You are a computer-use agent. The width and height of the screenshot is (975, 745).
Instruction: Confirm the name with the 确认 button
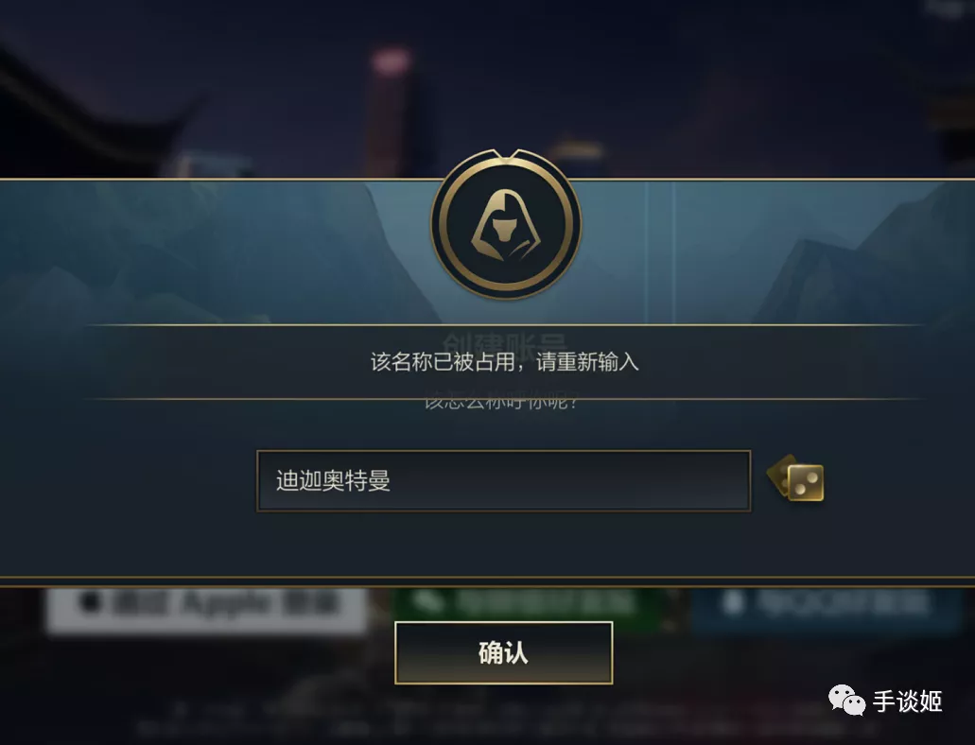coord(504,653)
